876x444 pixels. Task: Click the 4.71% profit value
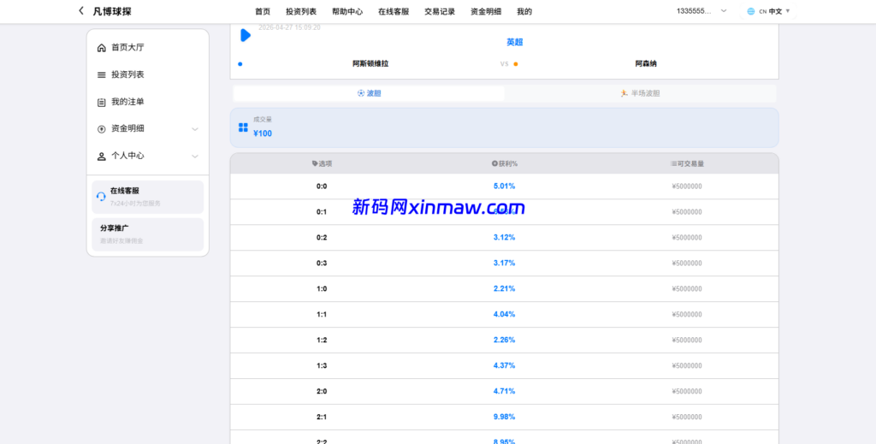point(504,392)
